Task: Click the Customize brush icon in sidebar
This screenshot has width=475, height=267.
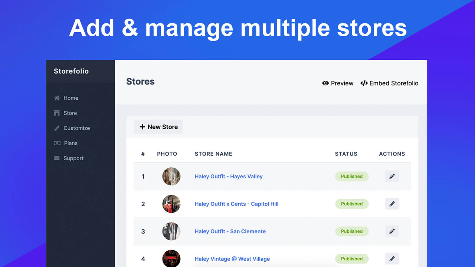Action: (57, 128)
